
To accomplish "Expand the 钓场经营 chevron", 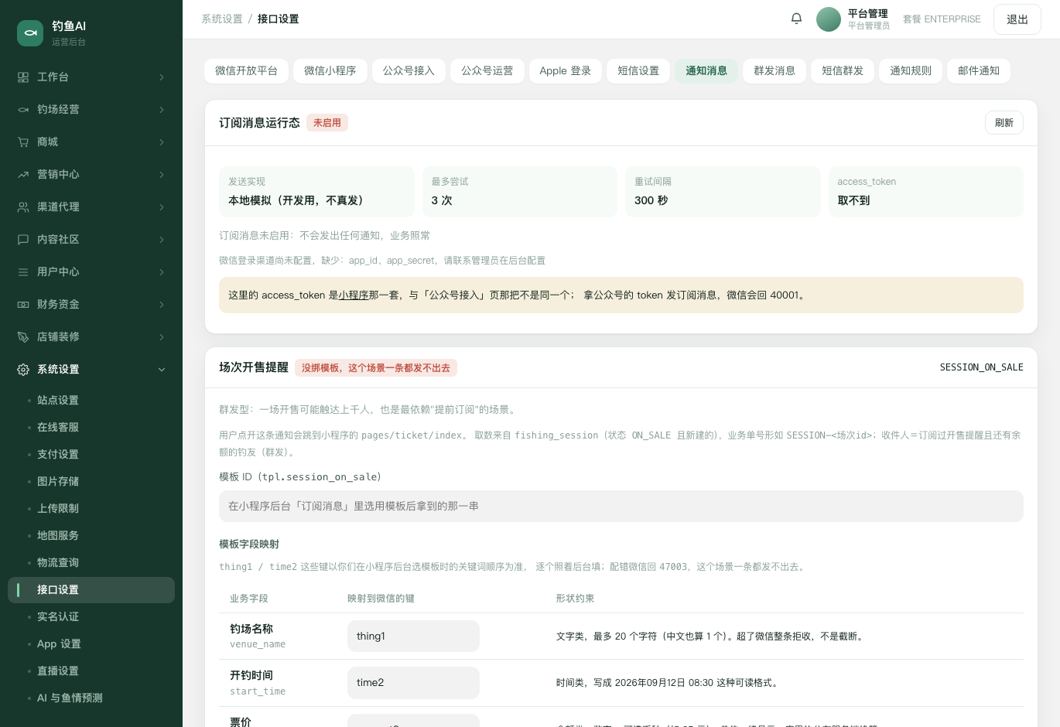I will pos(162,110).
